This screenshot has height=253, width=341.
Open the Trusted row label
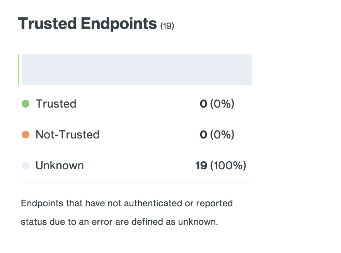56,104
